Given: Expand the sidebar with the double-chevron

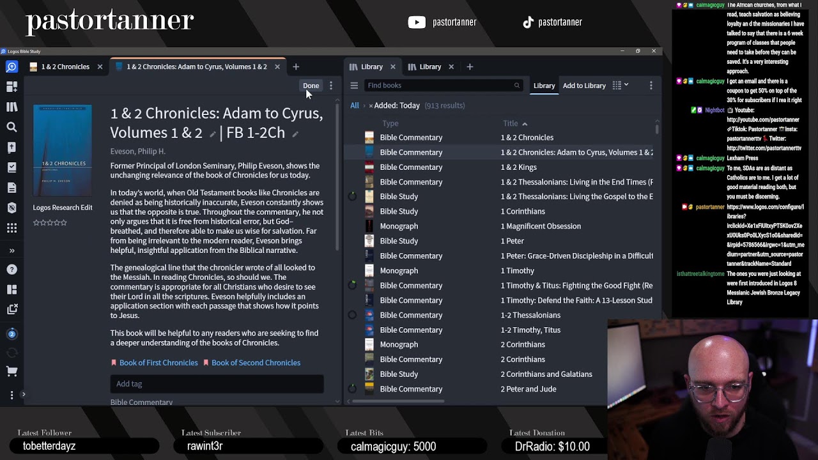Looking at the screenshot, I should pos(12,250).
